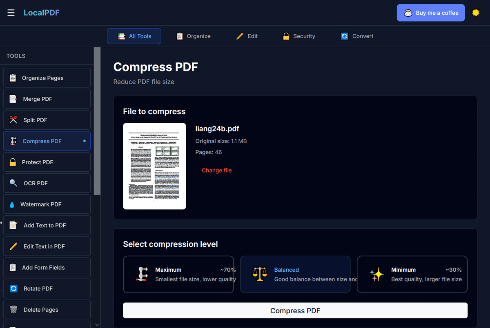Click Buy me a coffee button
The width and height of the screenshot is (490, 328).
point(431,13)
